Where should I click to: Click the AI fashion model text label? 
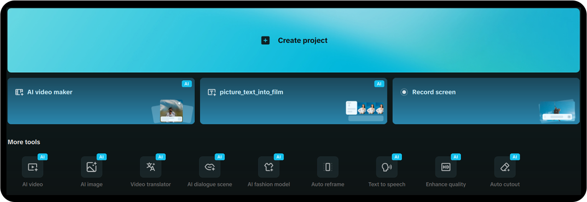tap(269, 184)
